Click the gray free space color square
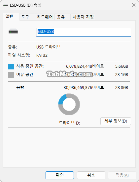Viewport: 139px width, 182px height. pyautogui.click(x=11, y=75)
